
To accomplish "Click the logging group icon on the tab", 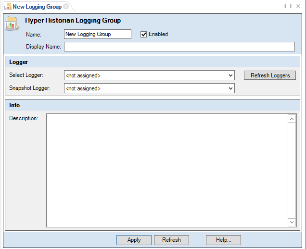I will pos(8,7).
